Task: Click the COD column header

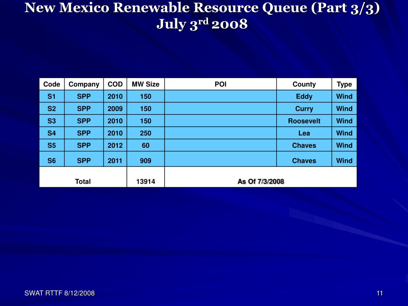Action: (115, 84)
